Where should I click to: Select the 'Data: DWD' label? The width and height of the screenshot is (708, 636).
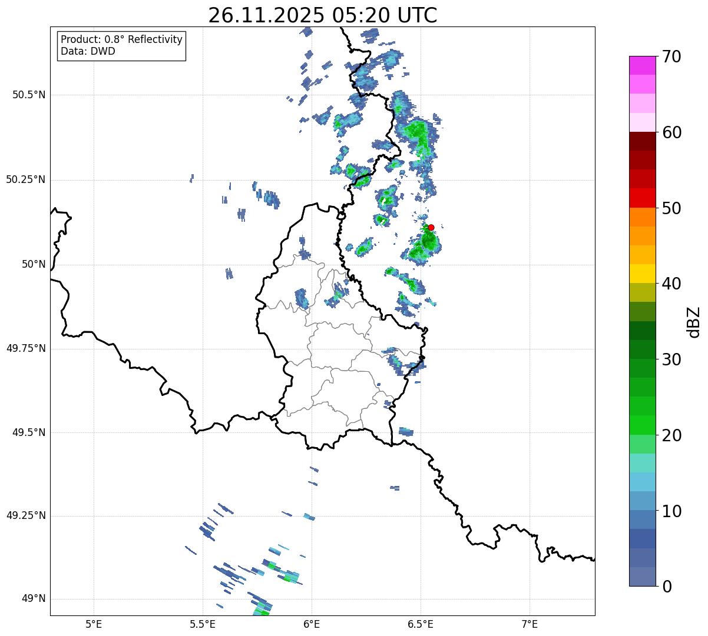pos(88,51)
